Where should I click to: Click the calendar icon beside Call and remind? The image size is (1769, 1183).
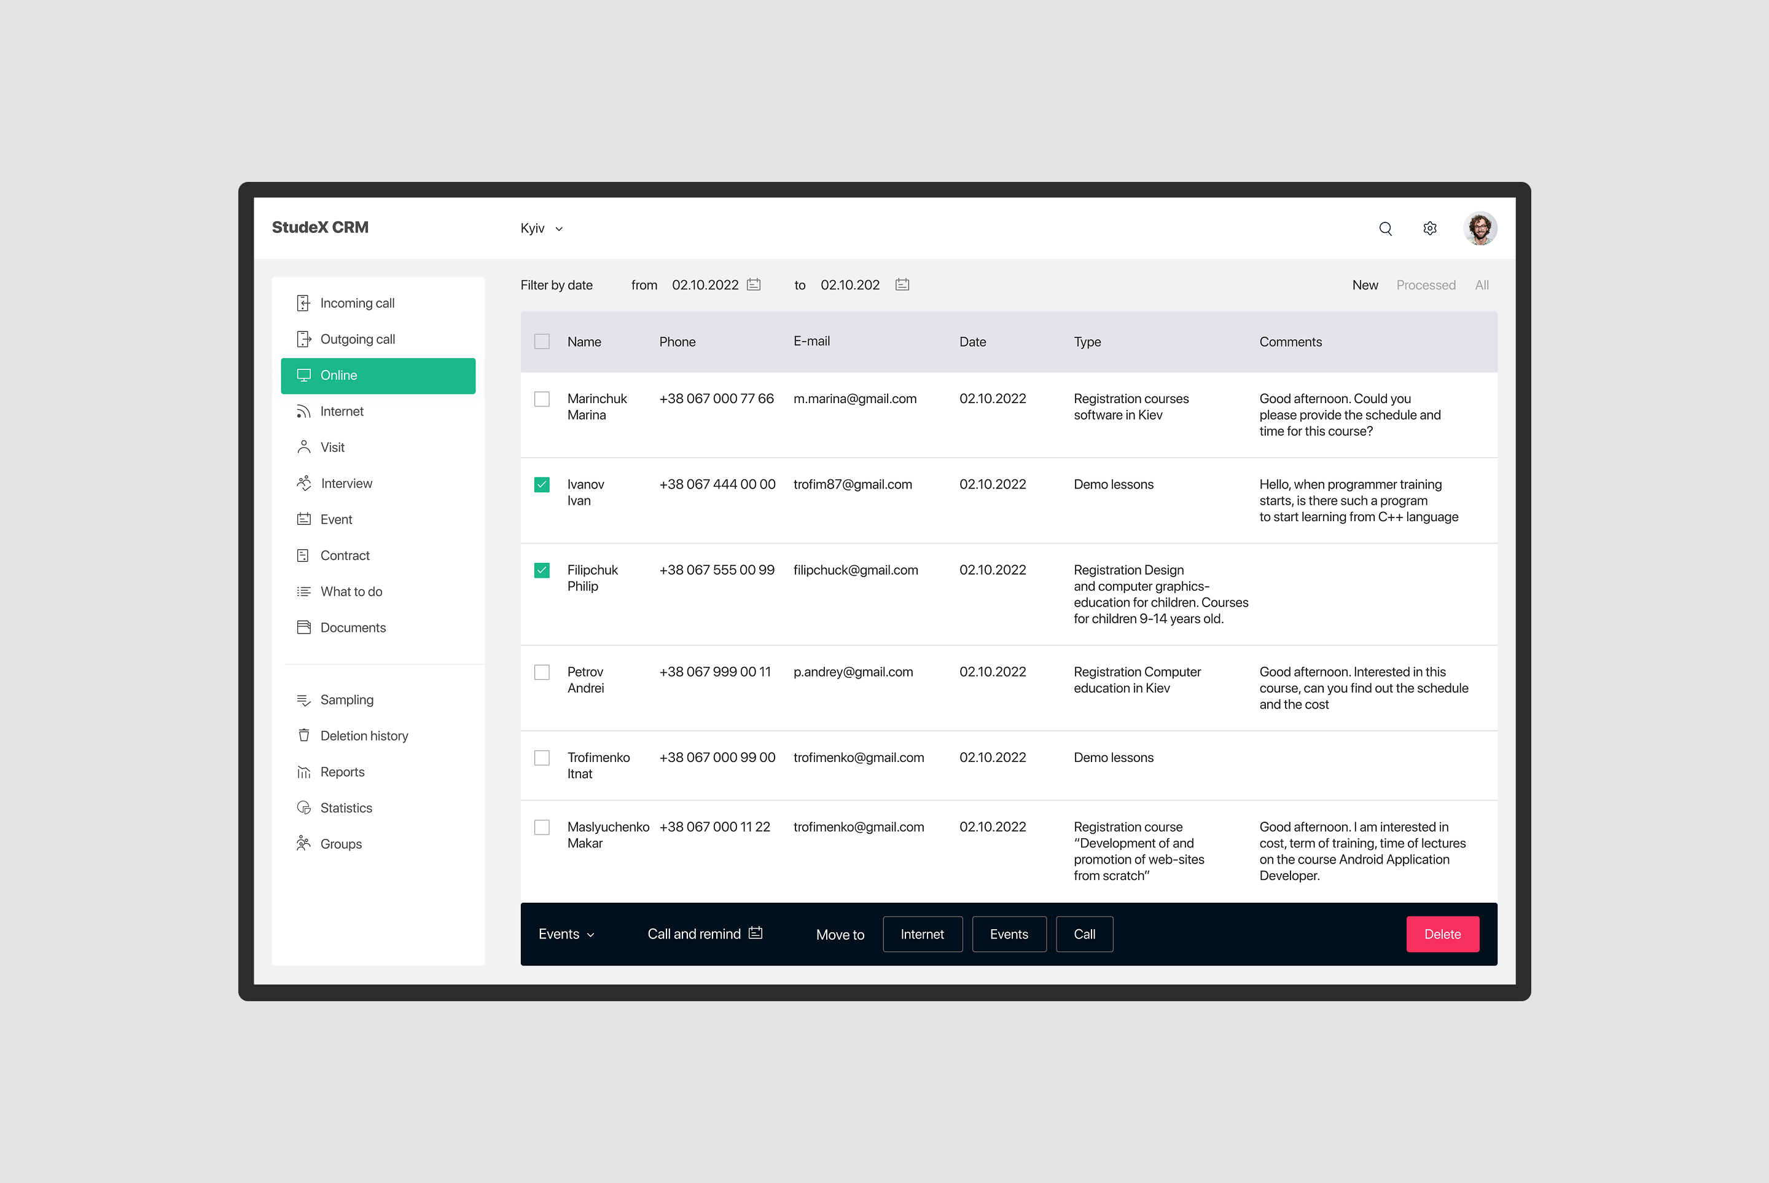(756, 934)
